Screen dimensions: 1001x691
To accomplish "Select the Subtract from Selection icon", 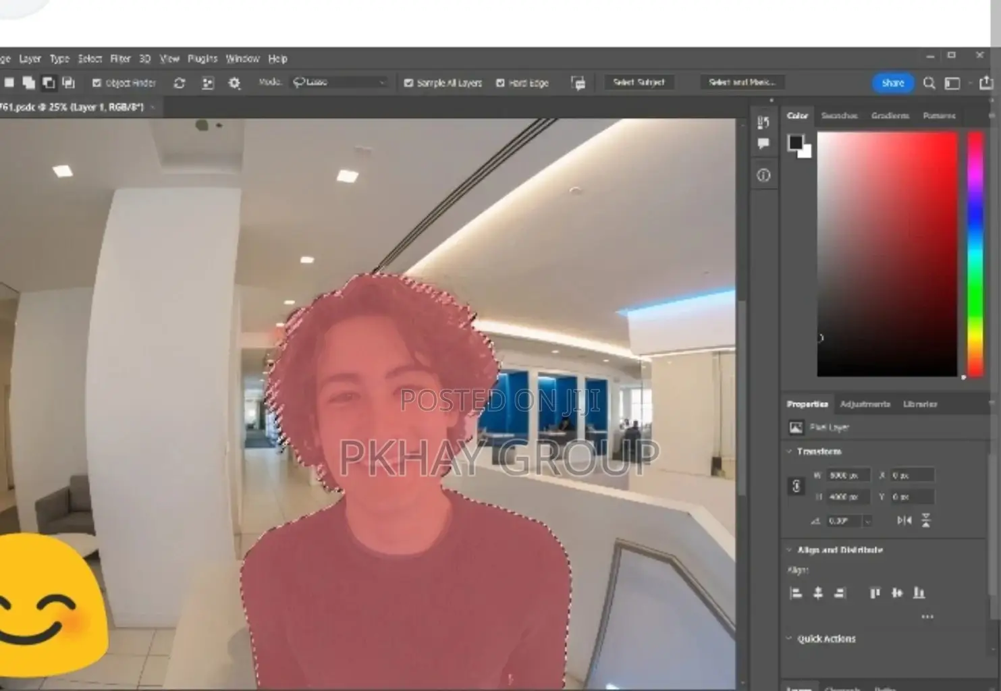I will (x=49, y=82).
